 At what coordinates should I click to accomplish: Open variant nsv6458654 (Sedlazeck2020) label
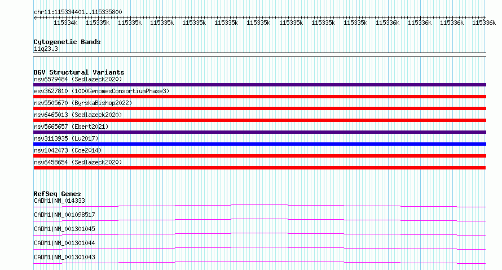click(x=78, y=162)
